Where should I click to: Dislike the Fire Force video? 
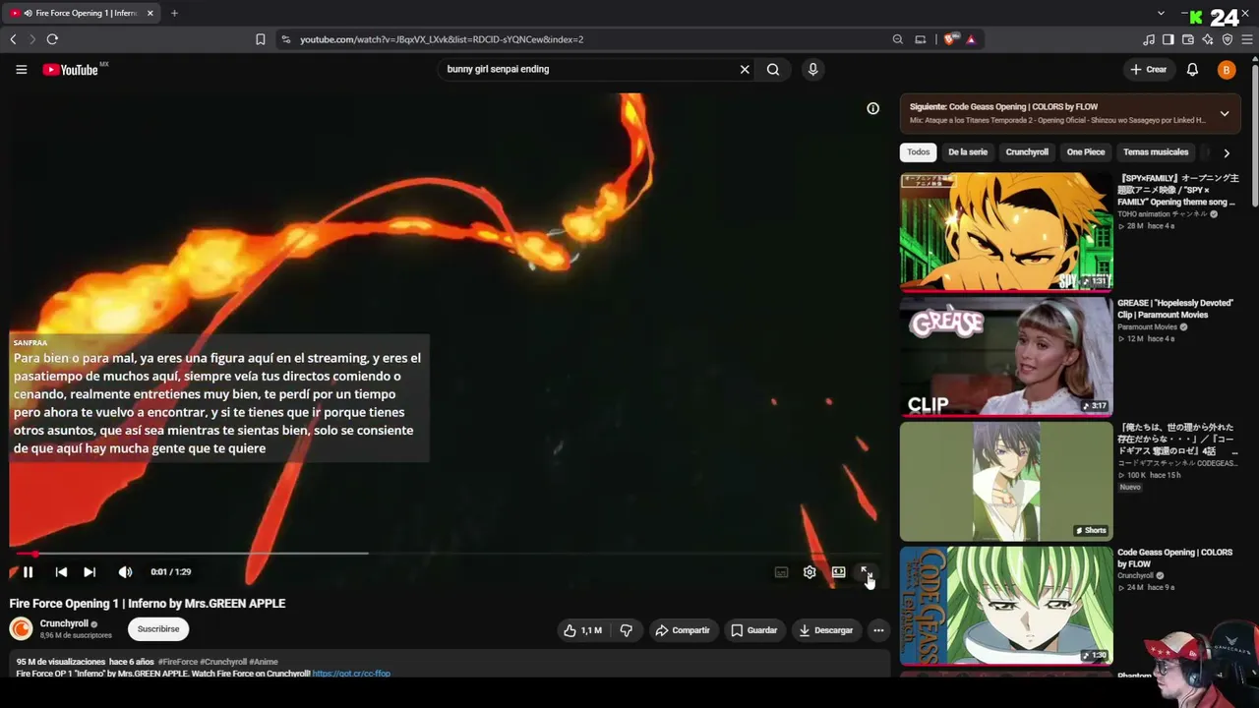[x=626, y=630]
